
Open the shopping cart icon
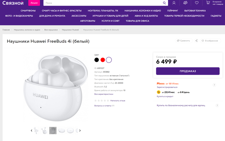pyautogui.click(x=208, y=3)
